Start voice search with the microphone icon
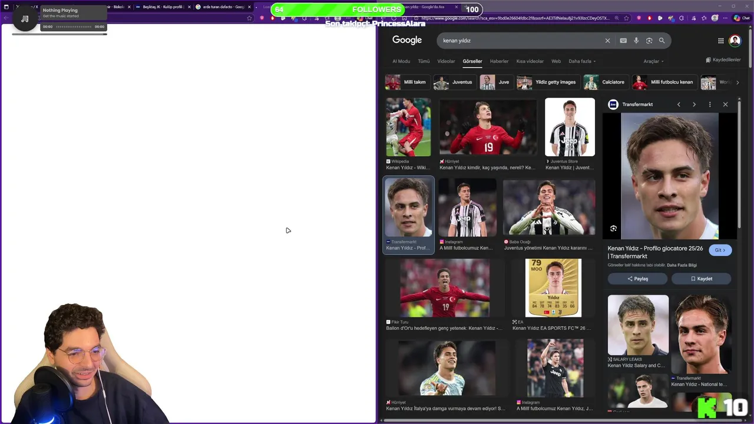 (x=636, y=41)
